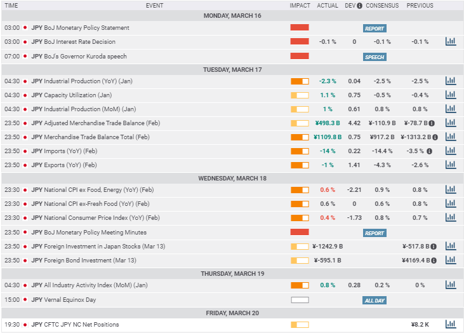Click the IMPACT column header
This screenshot has height=333, width=464.
pyautogui.click(x=300, y=6)
